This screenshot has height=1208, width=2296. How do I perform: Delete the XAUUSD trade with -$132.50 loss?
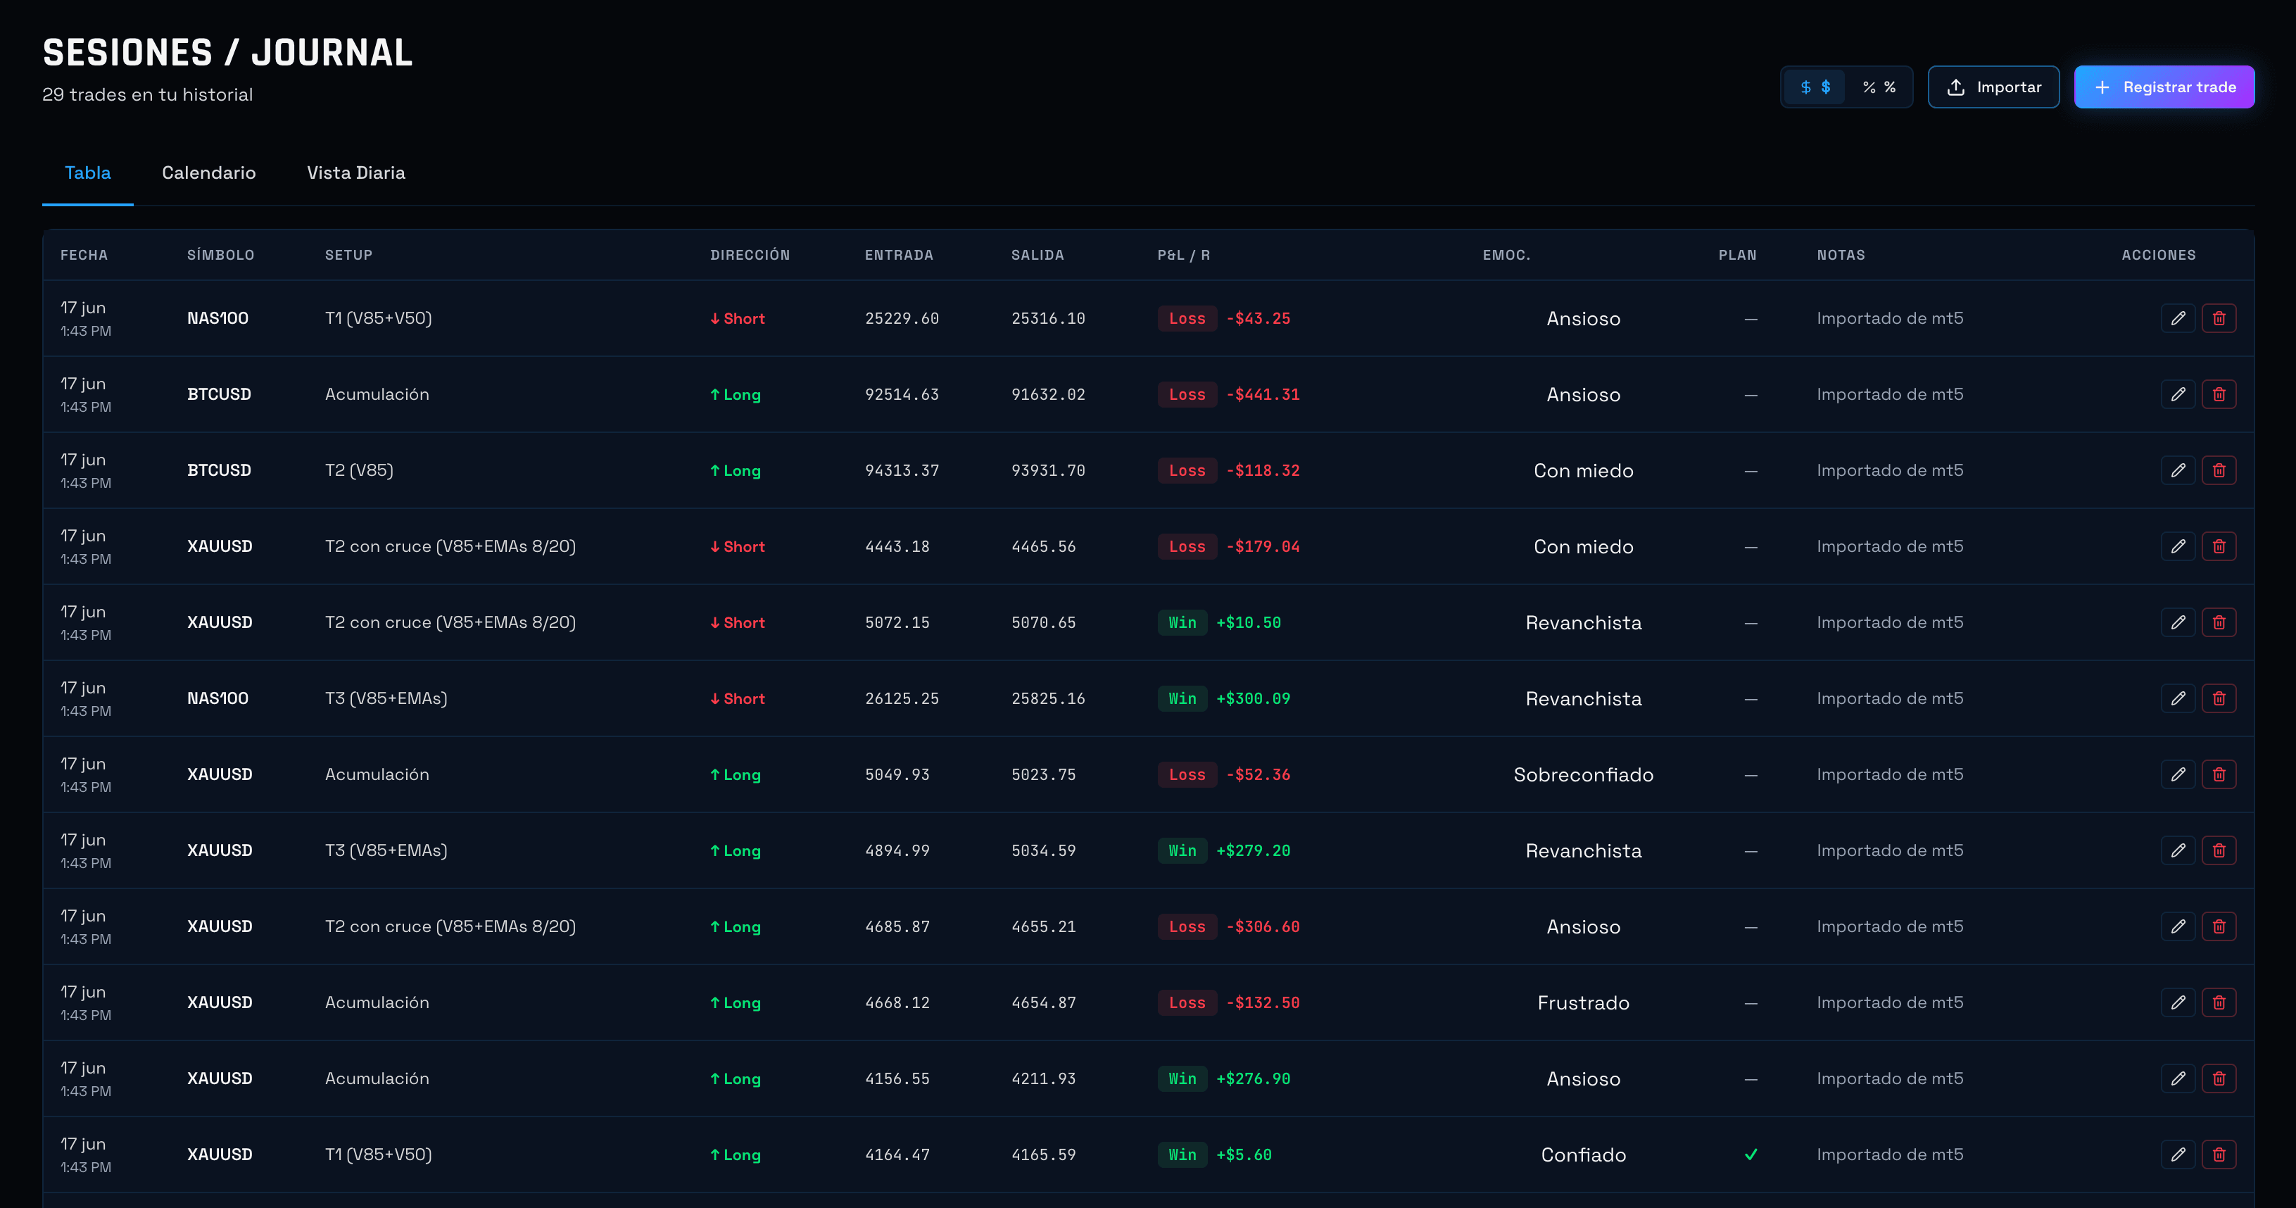2219,1003
